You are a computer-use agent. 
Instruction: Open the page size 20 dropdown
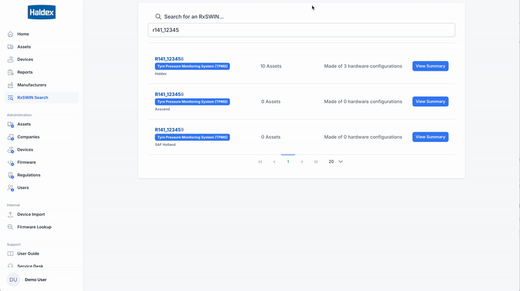point(335,161)
